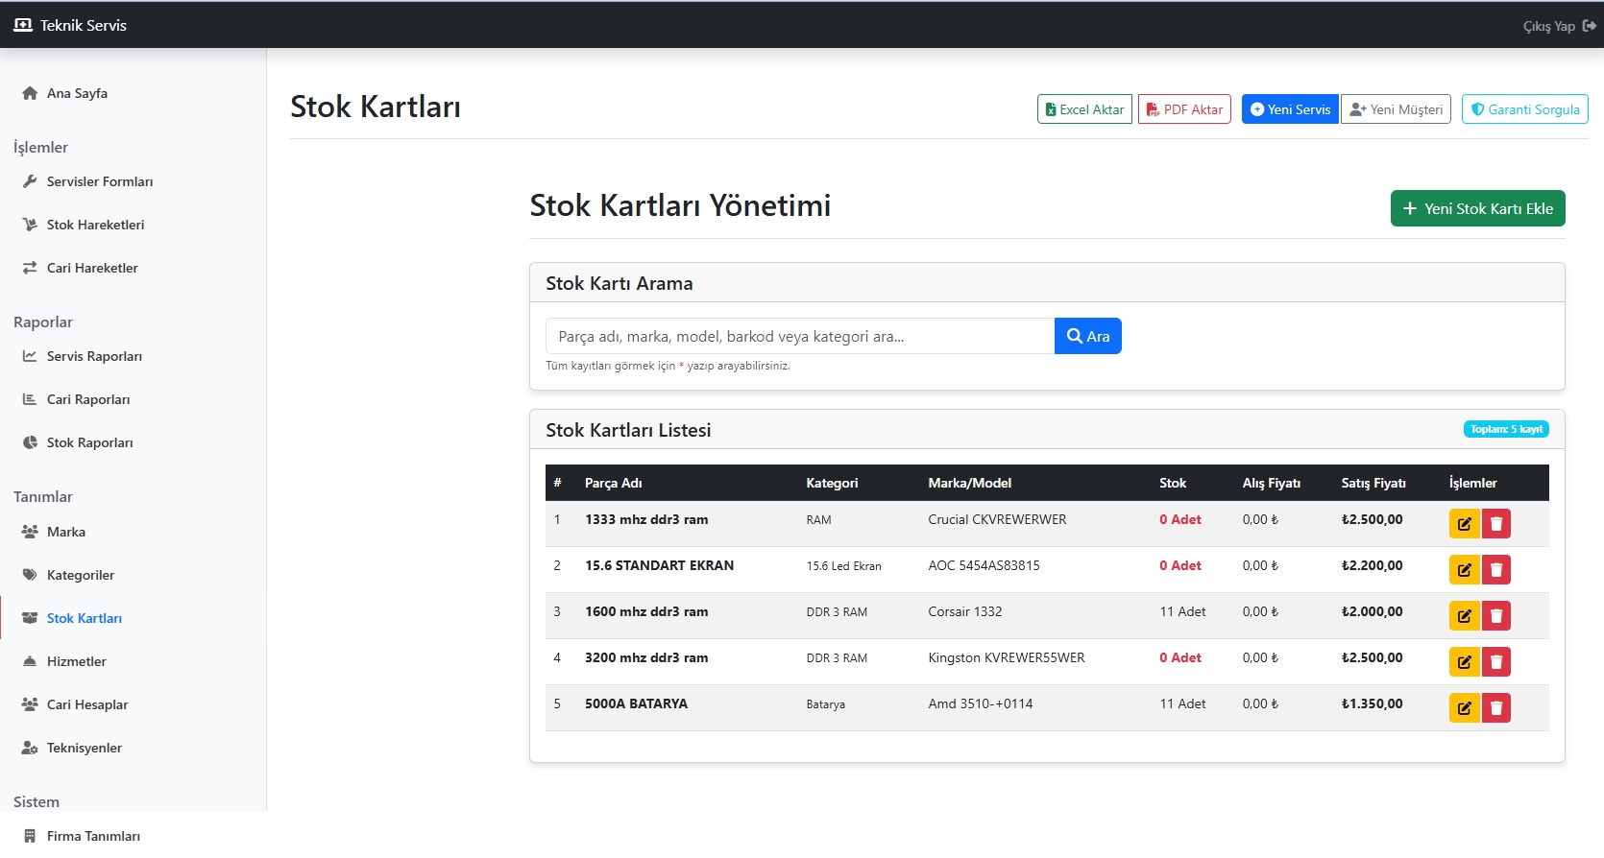This screenshot has height=858, width=1604.
Task: Export list using Excel Aktar
Action: [x=1084, y=109]
